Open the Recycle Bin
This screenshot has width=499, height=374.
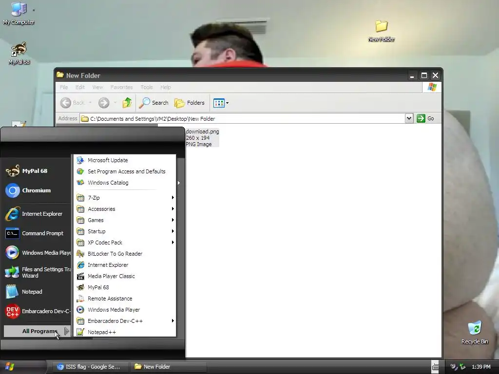click(475, 333)
